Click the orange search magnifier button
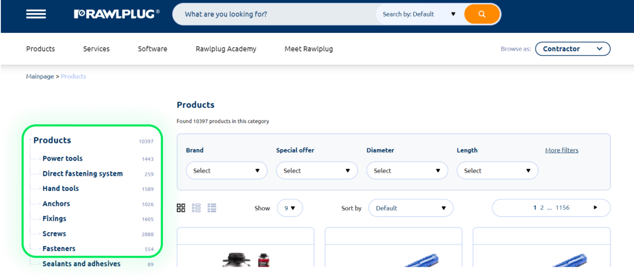 pos(482,14)
